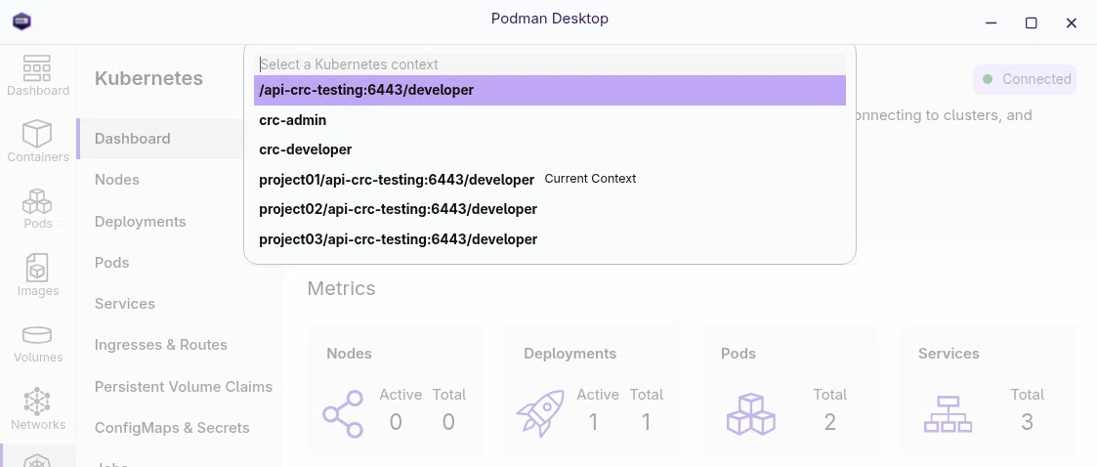Image resolution: width=1097 pixels, height=467 pixels.
Task: Pick the project01 current context entry
Action: (550, 180)
